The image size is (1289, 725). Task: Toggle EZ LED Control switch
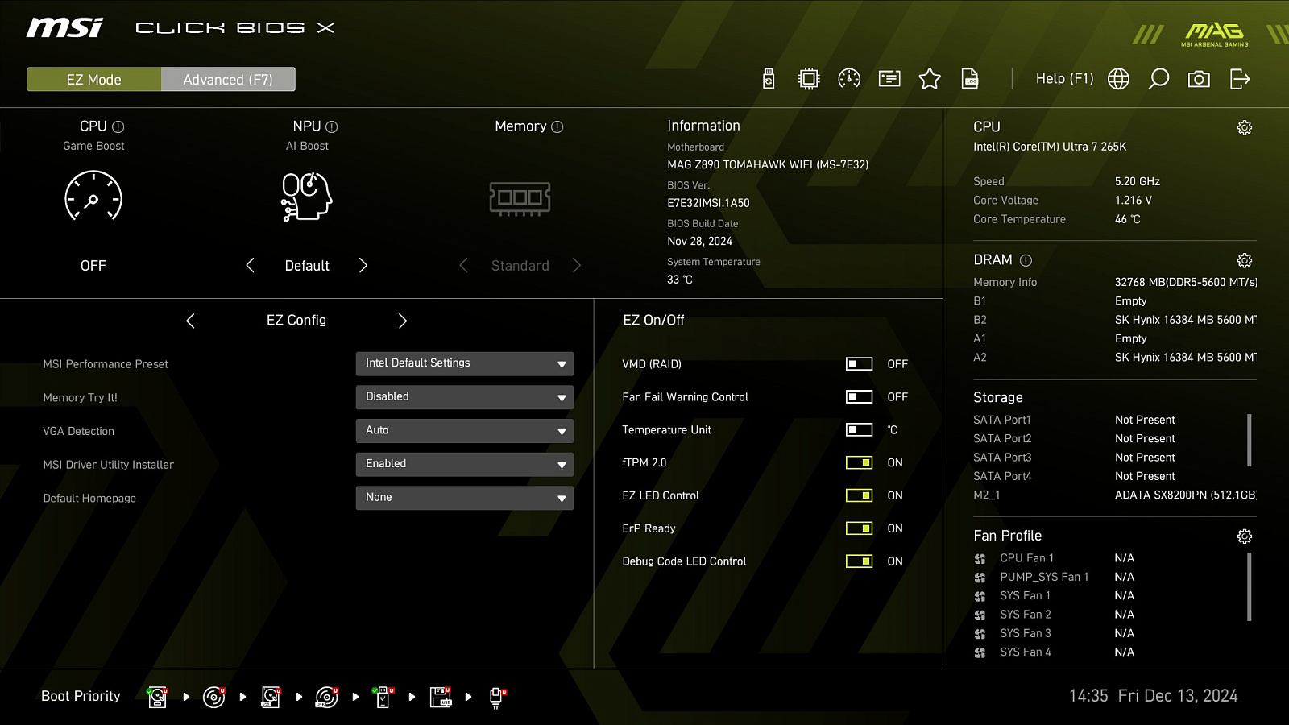click(859, 495)
